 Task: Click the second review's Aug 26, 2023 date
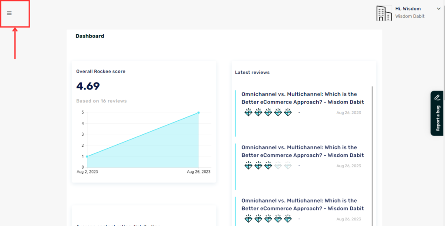point(349,166)
